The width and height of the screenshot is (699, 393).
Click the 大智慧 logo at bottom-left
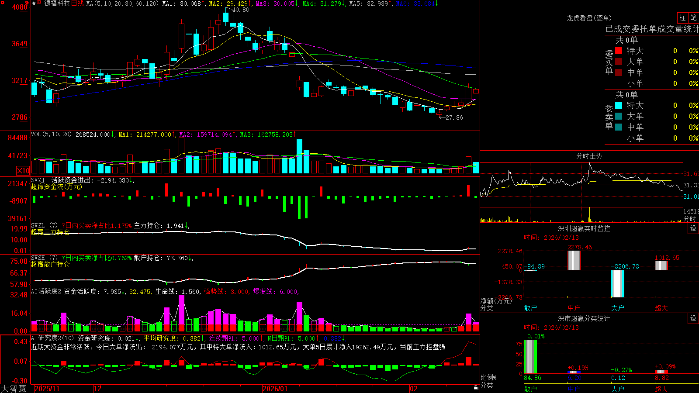(14, 389)
